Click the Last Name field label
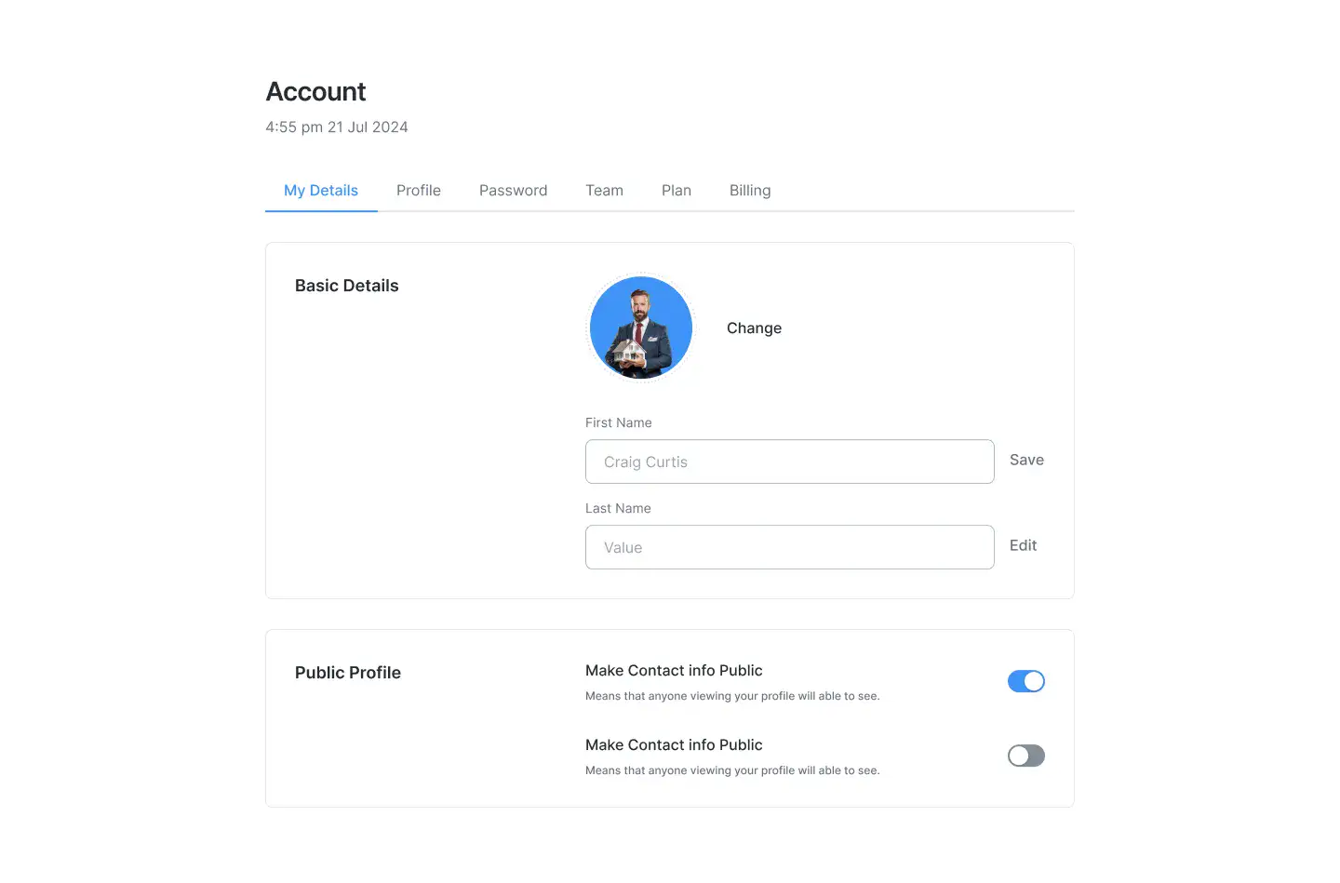The width and height of the screenshot is (1340, 883). click(x=618, y=508)
